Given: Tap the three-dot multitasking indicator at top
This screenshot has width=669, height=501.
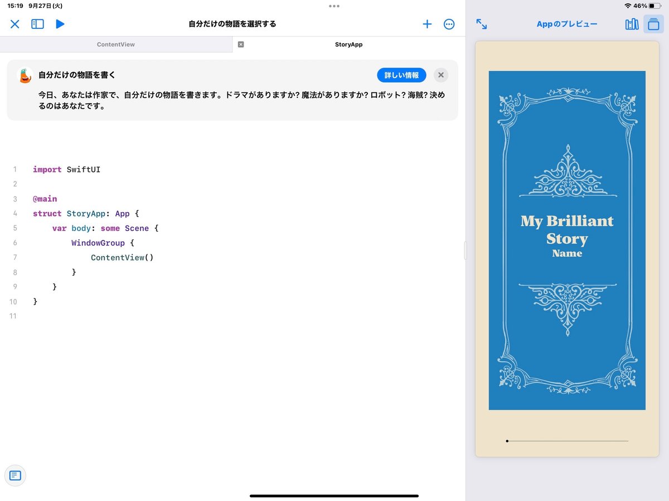Looking at the screenshot, I should click(x=334, y=6).
